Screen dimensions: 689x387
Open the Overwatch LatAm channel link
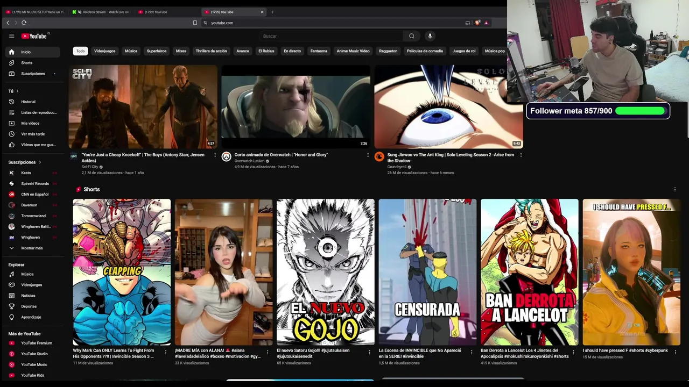click(x=249, y=161)
